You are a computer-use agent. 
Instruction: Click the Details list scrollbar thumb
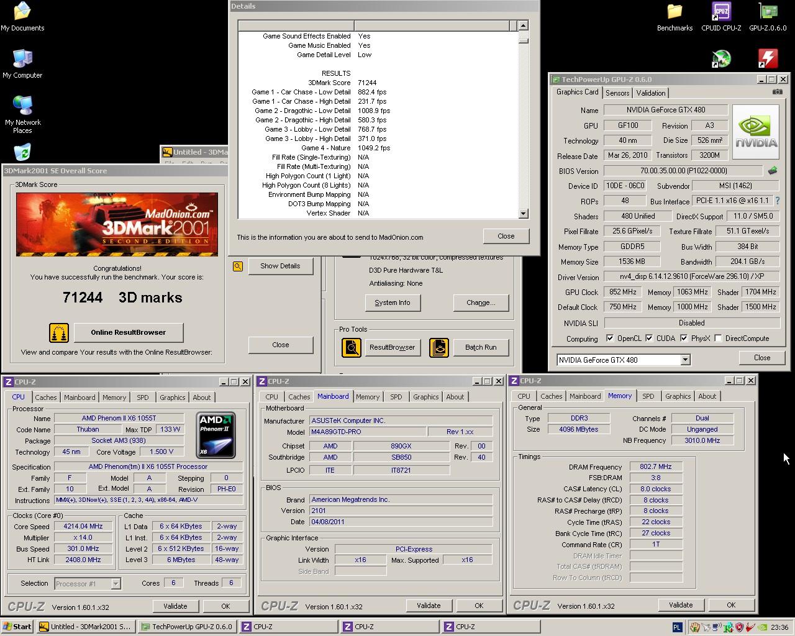pyautogui.click(x=523, y=41)
